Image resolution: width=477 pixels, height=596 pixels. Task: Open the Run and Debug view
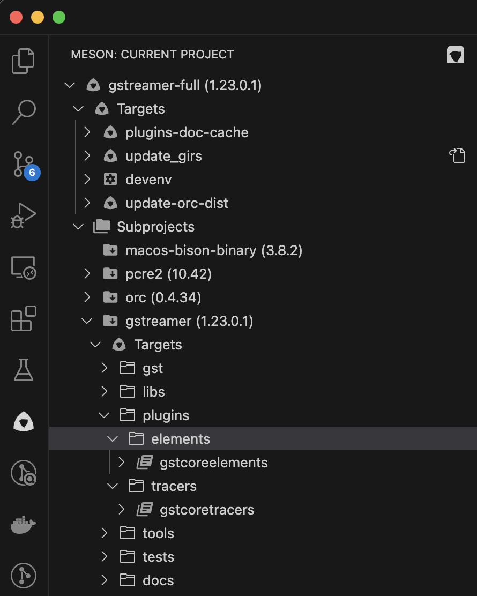[x=24, y=215]
